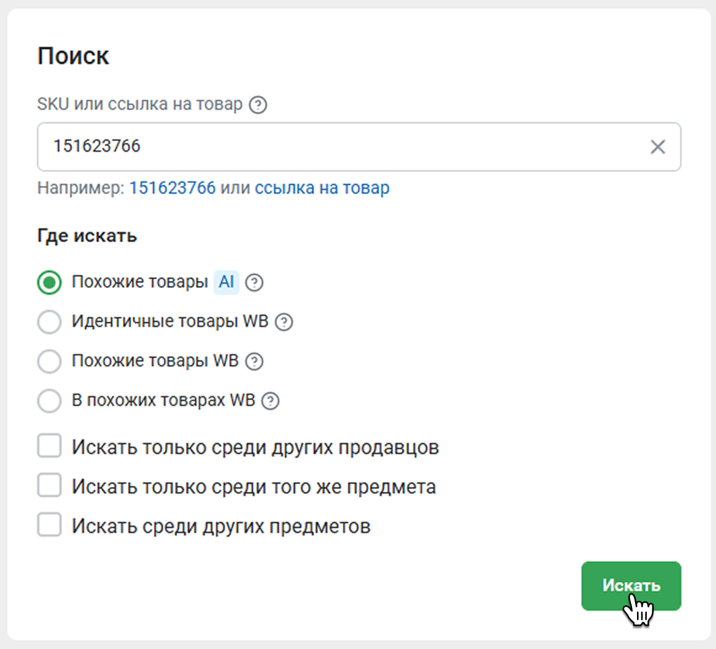Click the Поиск heading

73,56
